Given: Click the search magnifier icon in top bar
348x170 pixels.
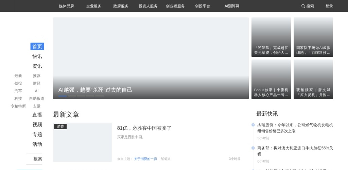Looking at the screenshot, I should [303, 6].
